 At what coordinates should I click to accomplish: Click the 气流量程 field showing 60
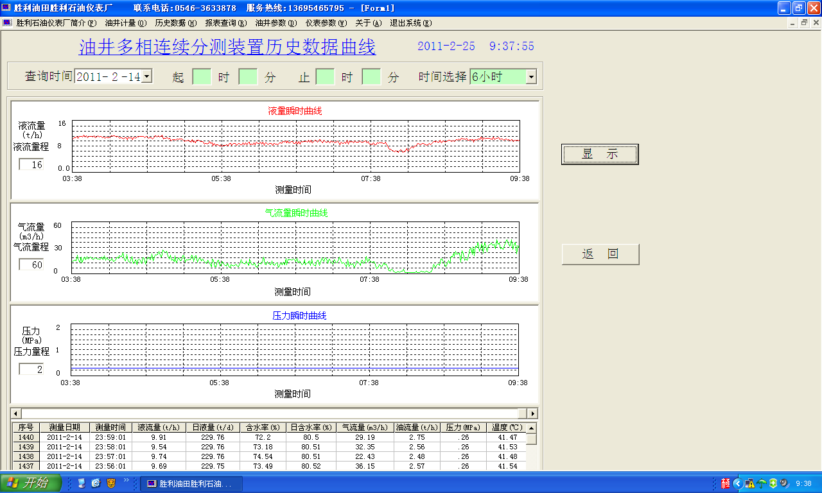click(31, 264)
